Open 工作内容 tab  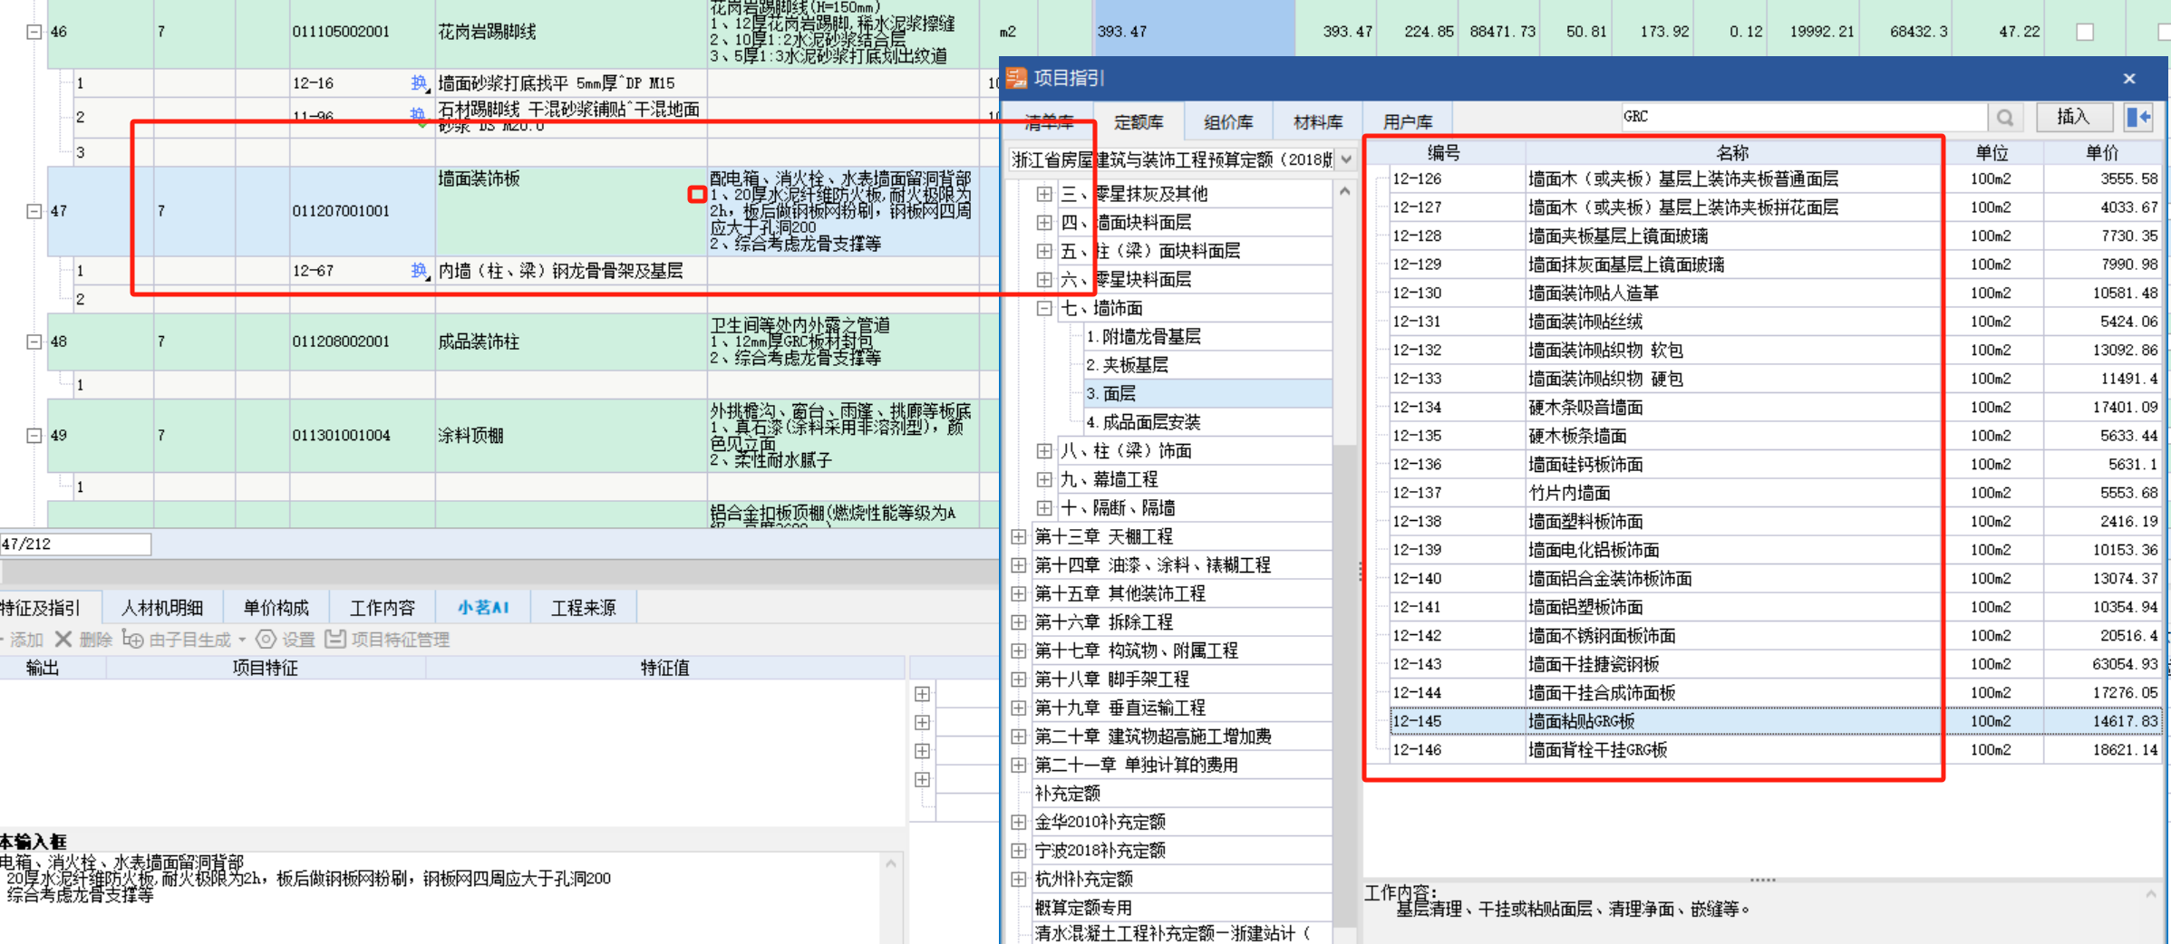pyautogui.click(x=383, y=607)
